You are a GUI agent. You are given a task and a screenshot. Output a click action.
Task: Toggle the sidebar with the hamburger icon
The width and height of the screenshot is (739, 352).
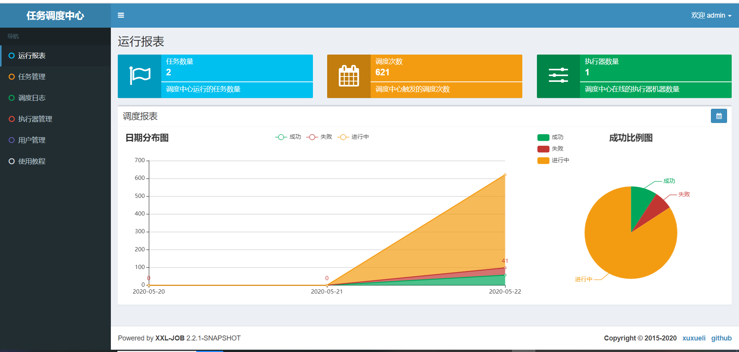(x=121, y=15)
